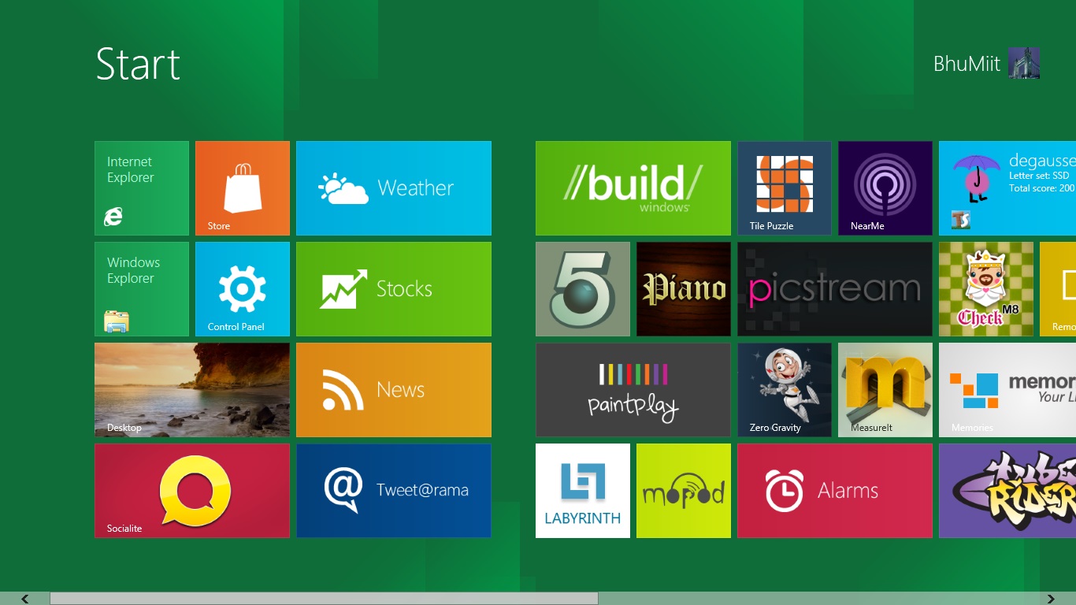Open the mopod podcast tile
The image size is (1076, 605).
[x=684, y=491]
